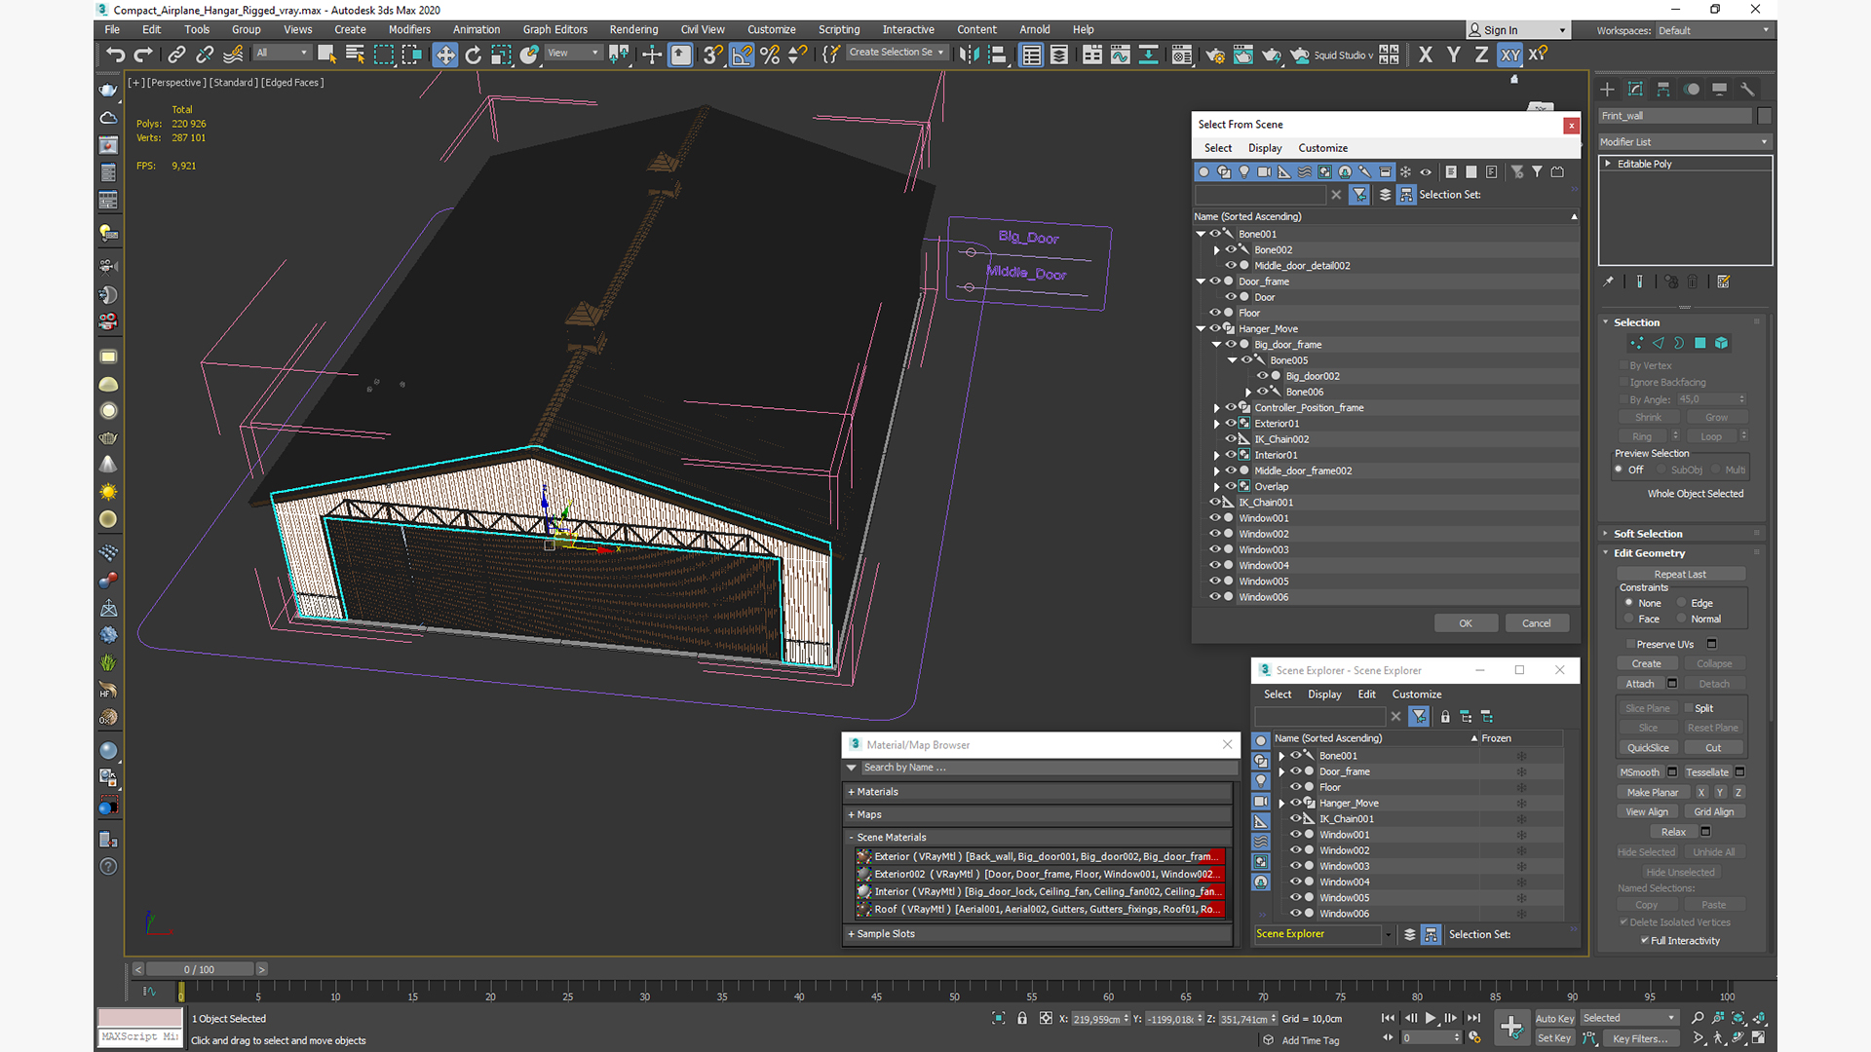Click the Roof VRayMtl material entry
The height and width of the screenshot is (1052, 1871).
pyautogui.click(x=1041, y=910)
